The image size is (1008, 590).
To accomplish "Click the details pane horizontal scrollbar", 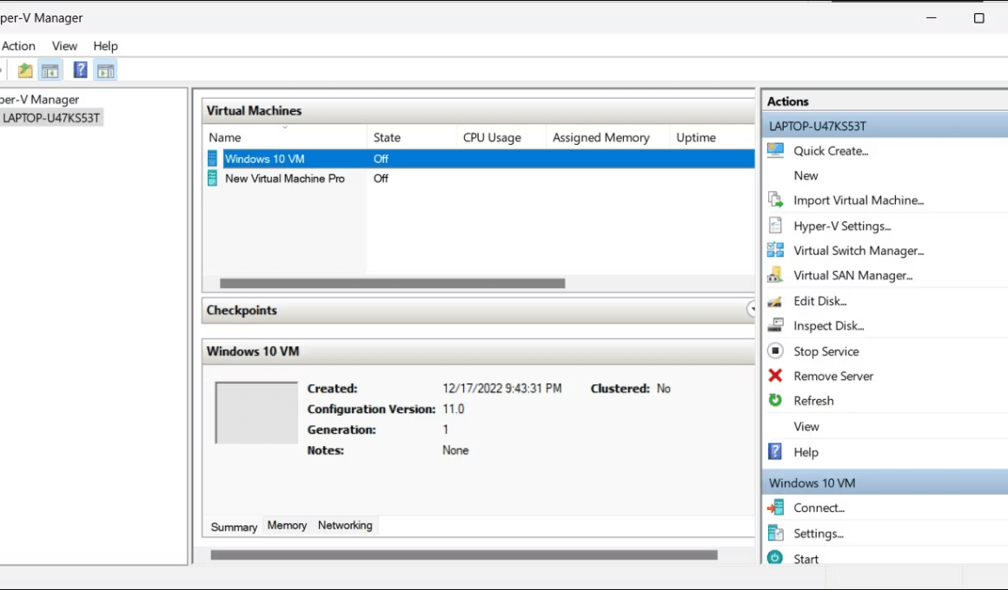I will point(463,554).
